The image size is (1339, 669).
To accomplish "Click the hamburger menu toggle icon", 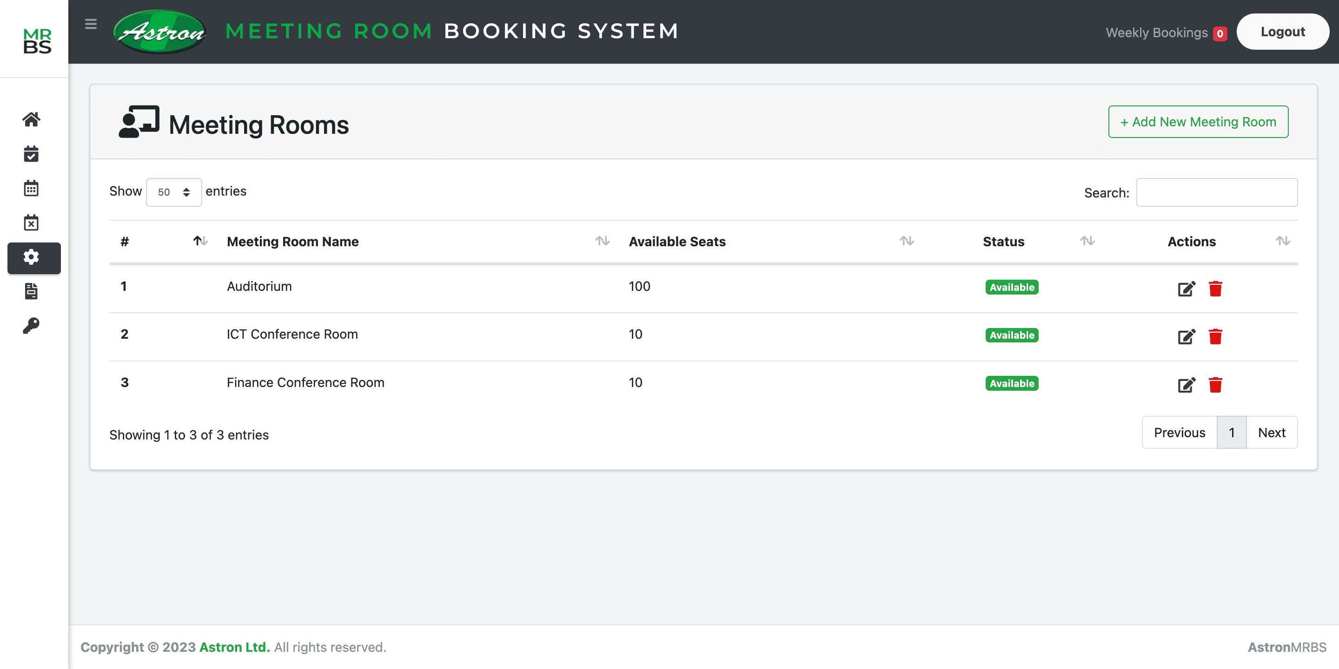I will coord(91,24).
